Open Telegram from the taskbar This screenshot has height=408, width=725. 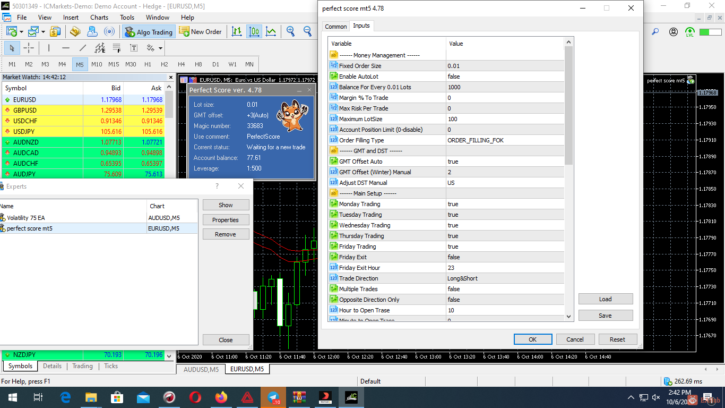click(274, 397)
